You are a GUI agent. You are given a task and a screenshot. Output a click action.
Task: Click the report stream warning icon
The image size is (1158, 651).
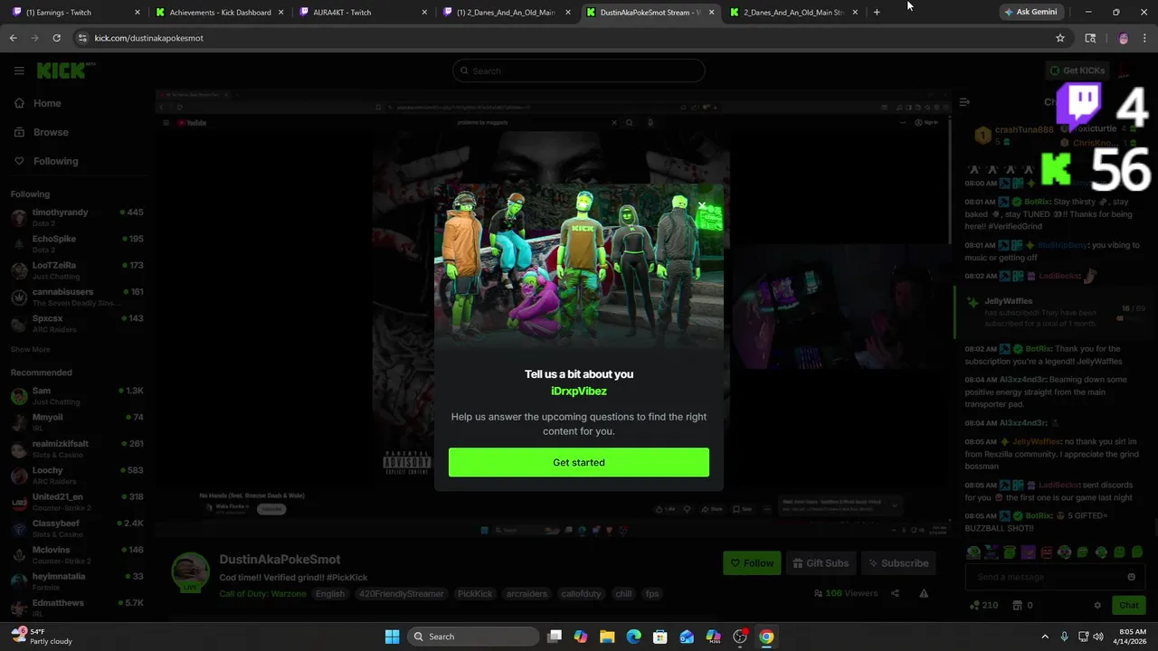tap(924, 593)
